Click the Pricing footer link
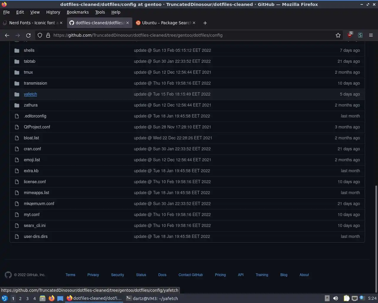 (220, 275)
